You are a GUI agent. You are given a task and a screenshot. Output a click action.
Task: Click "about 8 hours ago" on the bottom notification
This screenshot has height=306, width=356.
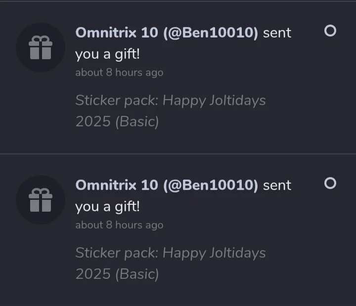[119, 225]
